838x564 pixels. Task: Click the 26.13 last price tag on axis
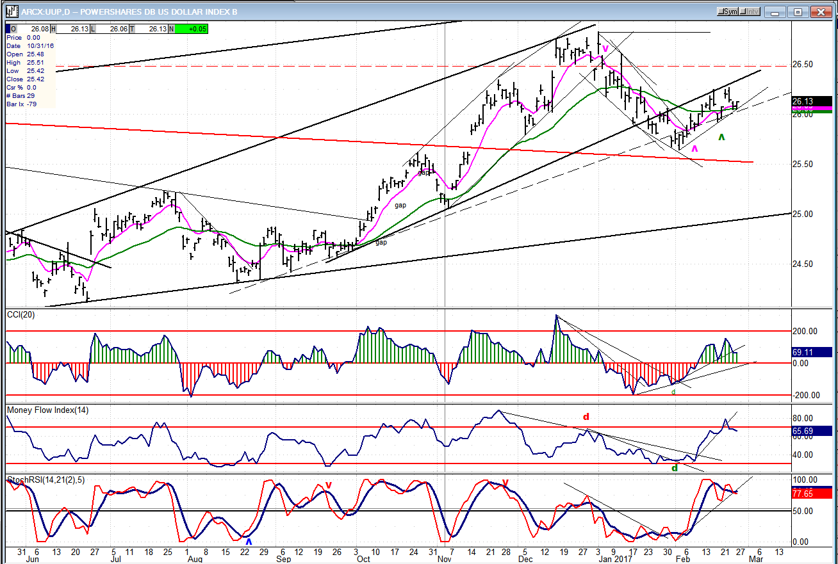pos(812,101)
